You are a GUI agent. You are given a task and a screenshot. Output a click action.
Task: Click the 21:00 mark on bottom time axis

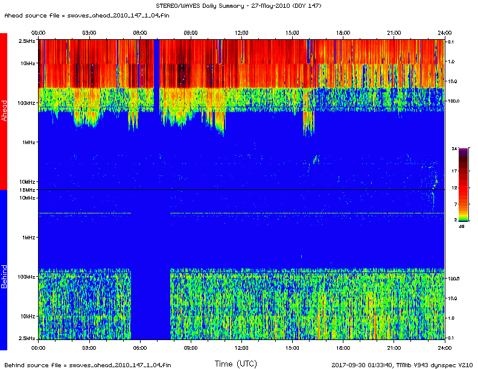coord(394,348)
